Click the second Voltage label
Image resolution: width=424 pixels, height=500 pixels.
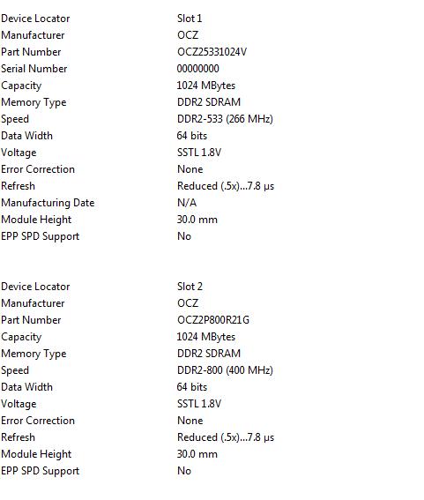[19, 404]
